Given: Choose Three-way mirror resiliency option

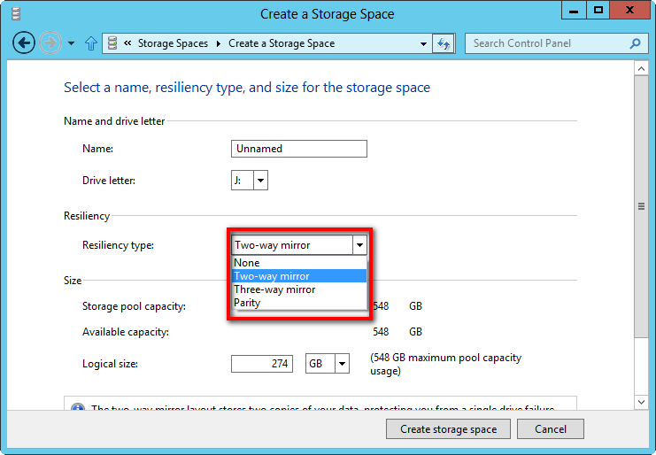Looking at the screenshot, I should pos(299,289).
